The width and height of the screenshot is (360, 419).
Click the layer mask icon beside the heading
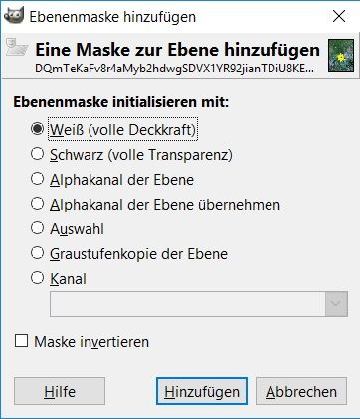click(x=17, y=47)
